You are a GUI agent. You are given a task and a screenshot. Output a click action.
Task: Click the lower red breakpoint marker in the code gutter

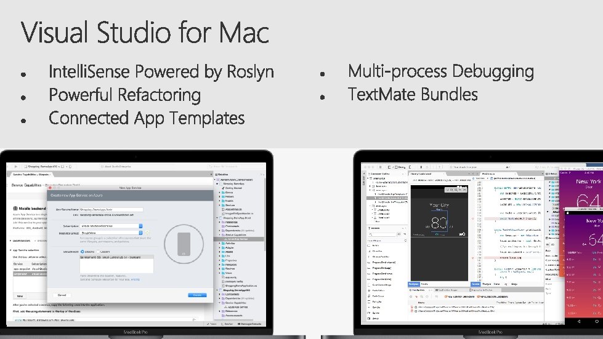tap(472, 258)
